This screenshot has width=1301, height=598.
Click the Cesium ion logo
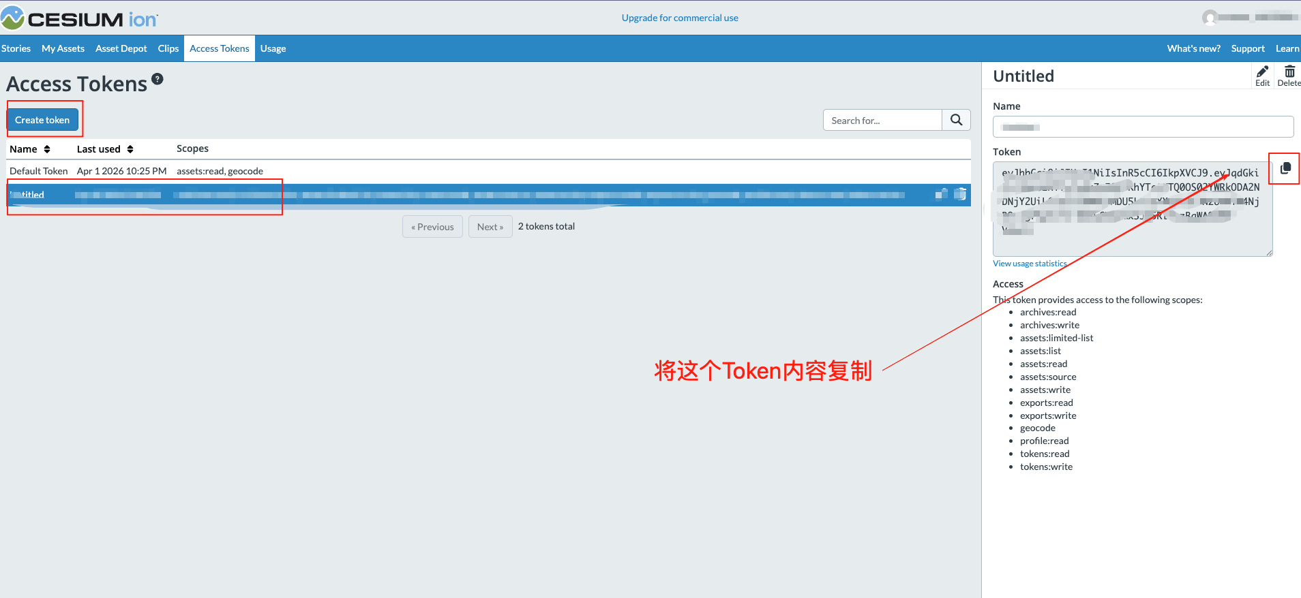(79, 18)
